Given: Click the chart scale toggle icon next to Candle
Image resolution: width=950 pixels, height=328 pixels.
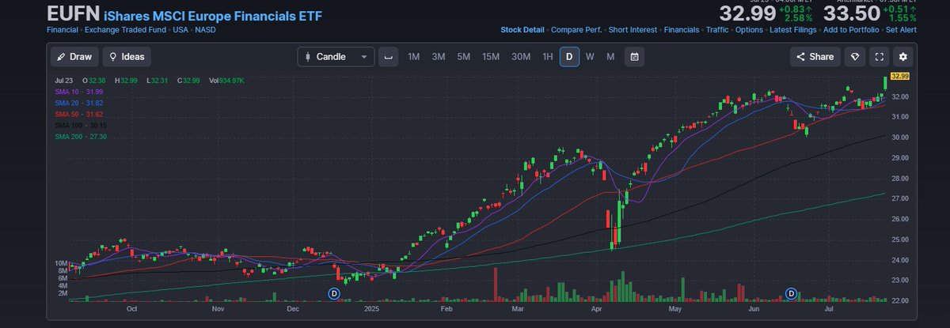Looking at the screenshot, I should pos(388,57).
